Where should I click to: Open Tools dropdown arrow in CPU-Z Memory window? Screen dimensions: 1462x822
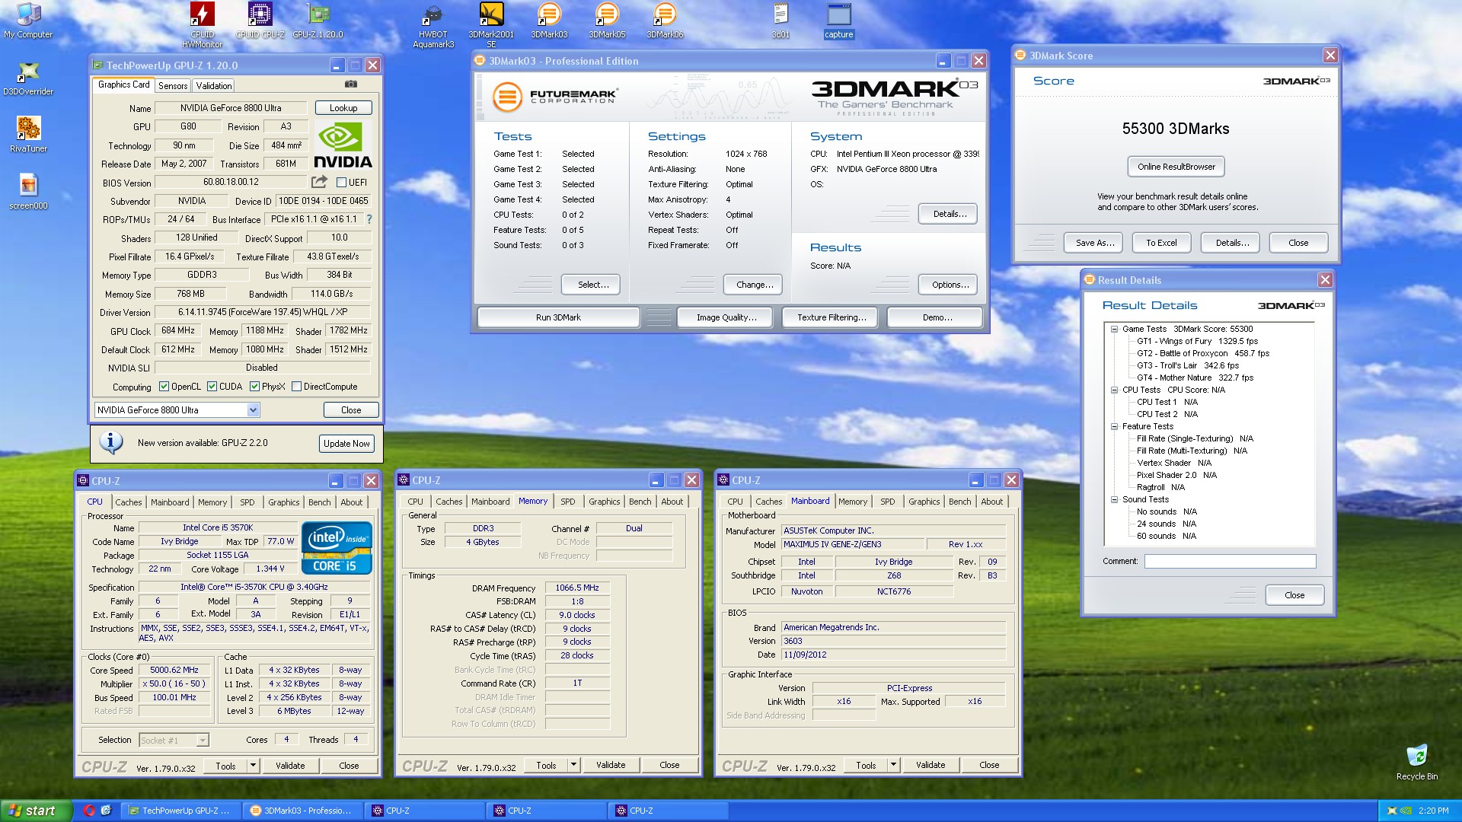(573, 765)
